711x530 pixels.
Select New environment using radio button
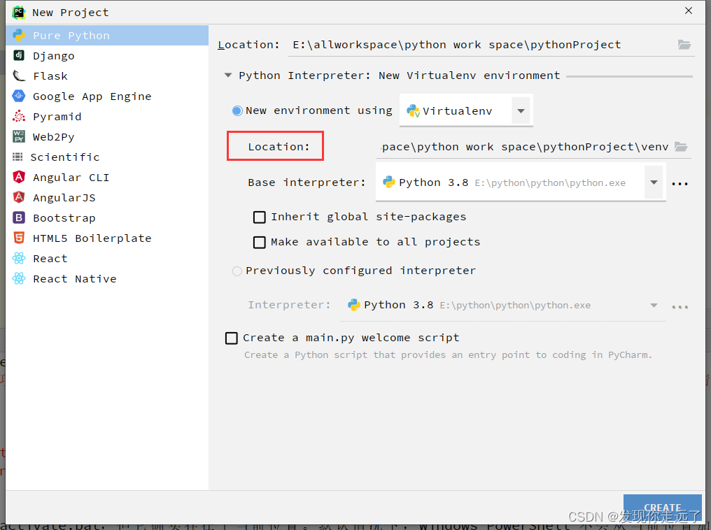click(237, 111)
